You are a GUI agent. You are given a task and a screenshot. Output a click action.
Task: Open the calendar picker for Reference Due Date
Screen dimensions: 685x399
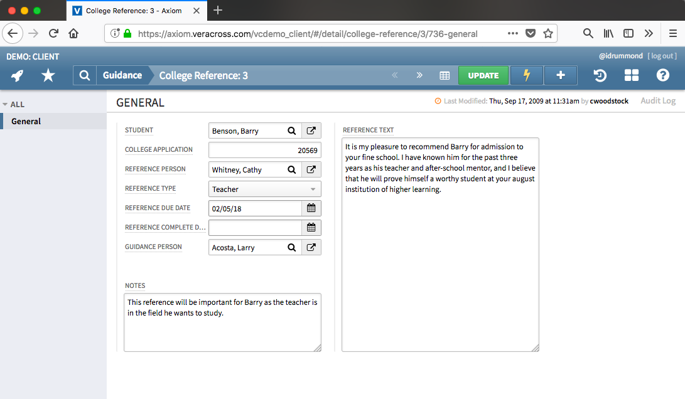pos(311,208)
